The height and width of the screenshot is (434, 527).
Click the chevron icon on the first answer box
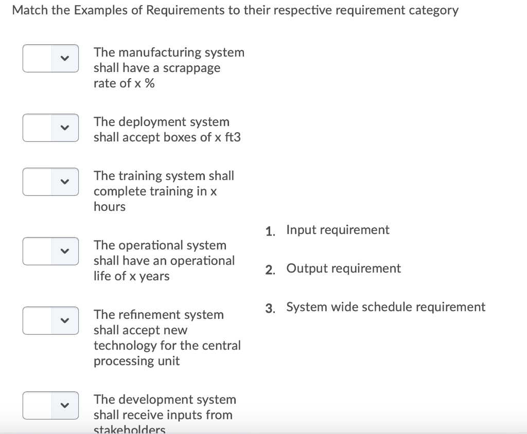coord(64,58)
